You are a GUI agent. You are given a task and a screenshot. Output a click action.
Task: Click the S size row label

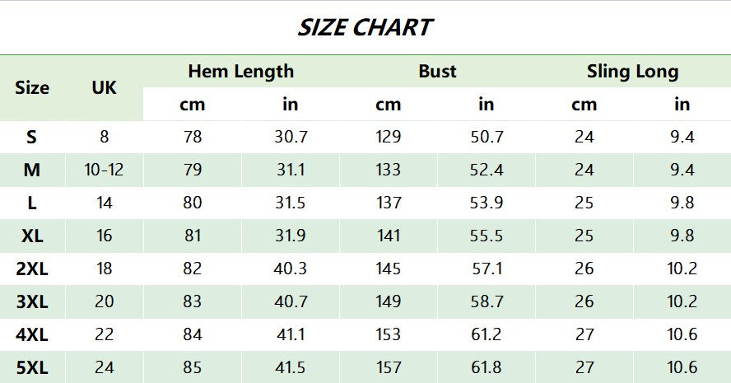[x=32, y=137]
